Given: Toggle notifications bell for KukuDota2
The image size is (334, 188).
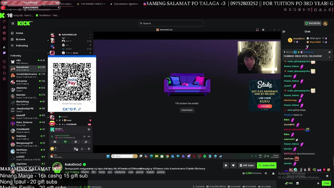Looking at the screenshot, I should (226, 165).
